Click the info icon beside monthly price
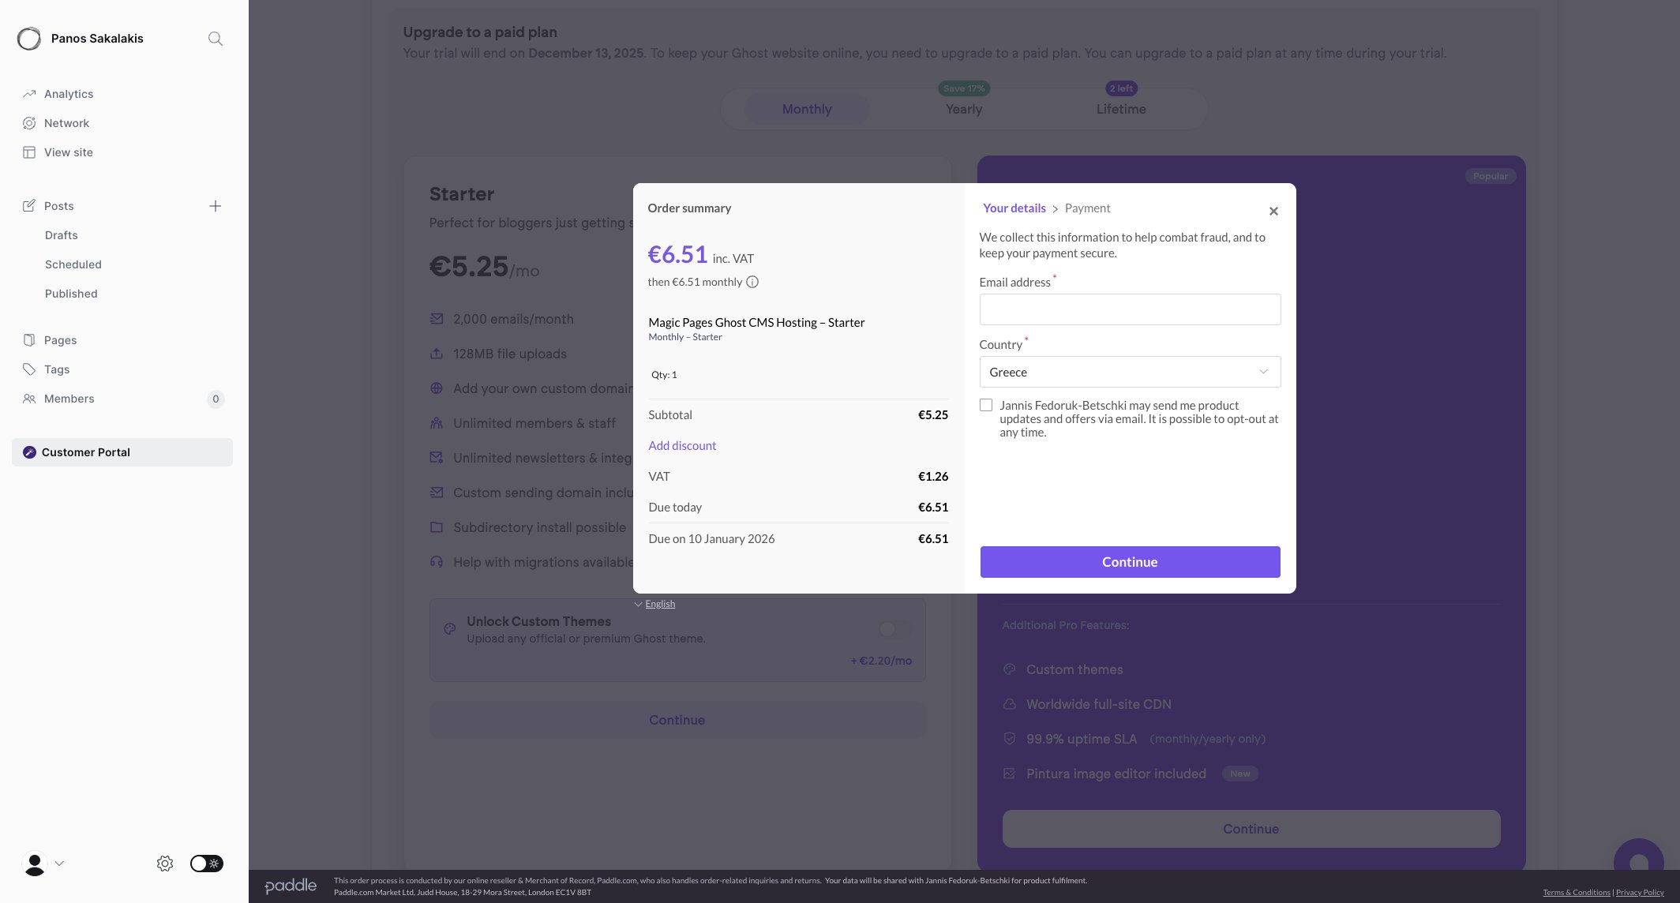The height and width of the screenshot is (903, 1680). [752, 282]
